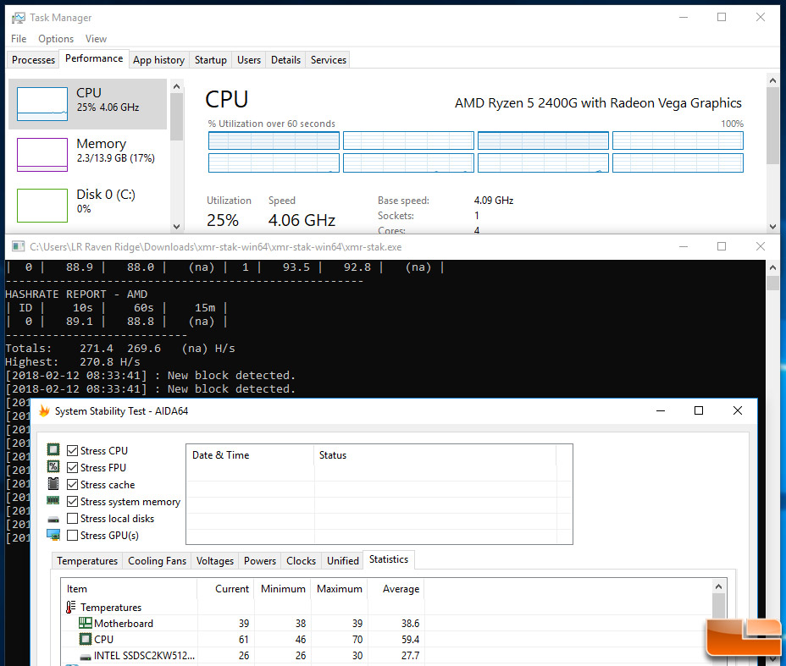Viewport: 786px width, 666px height.
Task: Click the xmr-stak console window icon
Action: [x=19, y=246]
